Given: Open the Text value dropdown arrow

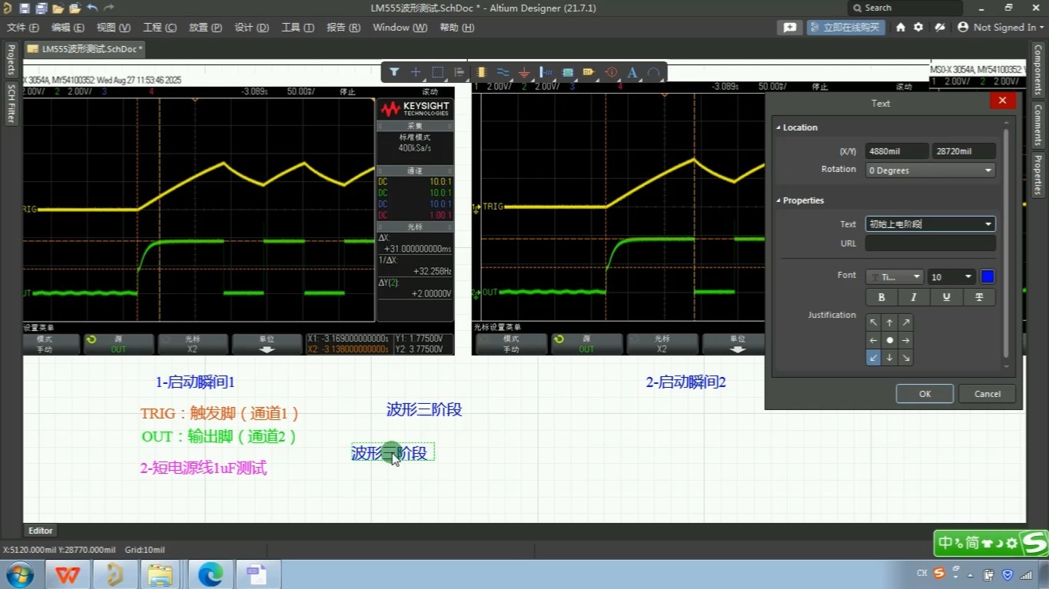Looking at the screenshot, I should point(988,224).
